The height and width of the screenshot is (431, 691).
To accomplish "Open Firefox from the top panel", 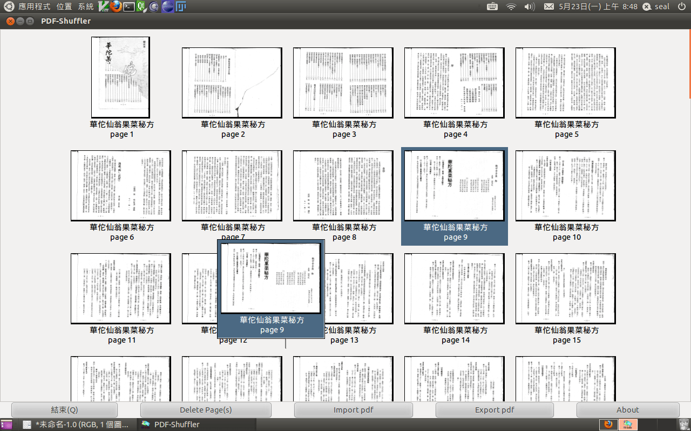I will 116,6.
